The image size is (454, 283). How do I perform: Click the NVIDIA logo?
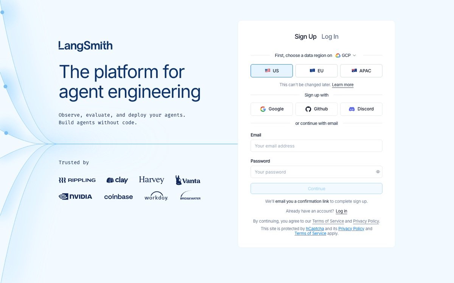click(x=75, y=197)
